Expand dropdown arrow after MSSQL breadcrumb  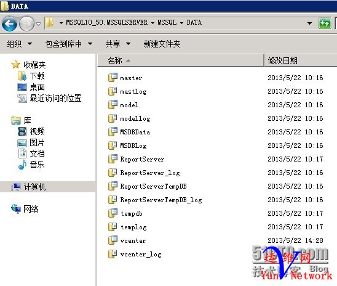tap(181, 23)
